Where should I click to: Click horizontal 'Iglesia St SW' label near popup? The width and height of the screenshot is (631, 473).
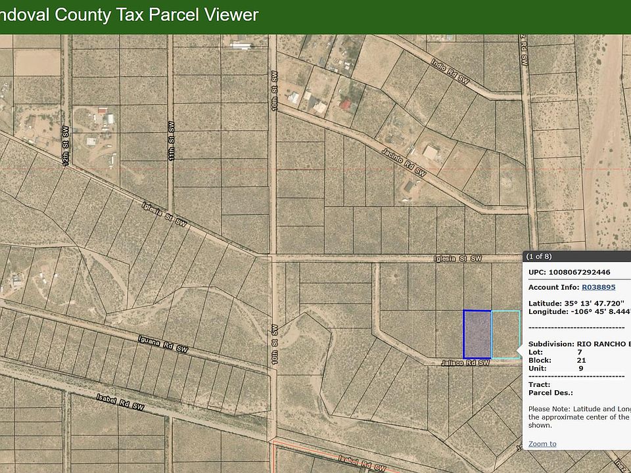coord(458,258)
